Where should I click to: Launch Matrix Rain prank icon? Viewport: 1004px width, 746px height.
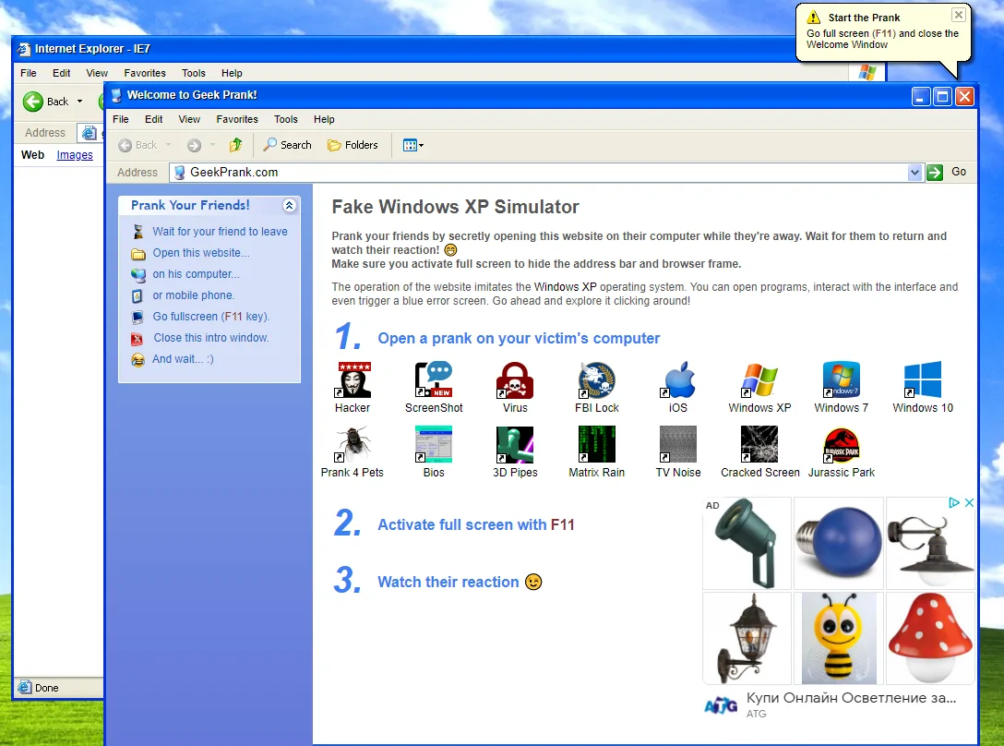(x=597, y=451)
